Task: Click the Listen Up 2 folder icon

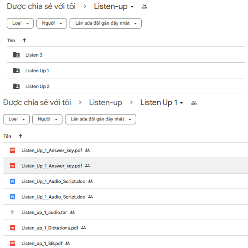Action: 16,86
